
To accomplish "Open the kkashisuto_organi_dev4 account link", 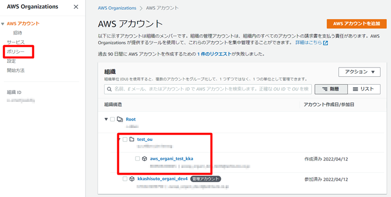I will pyautogui.click(x=163, y=179).
